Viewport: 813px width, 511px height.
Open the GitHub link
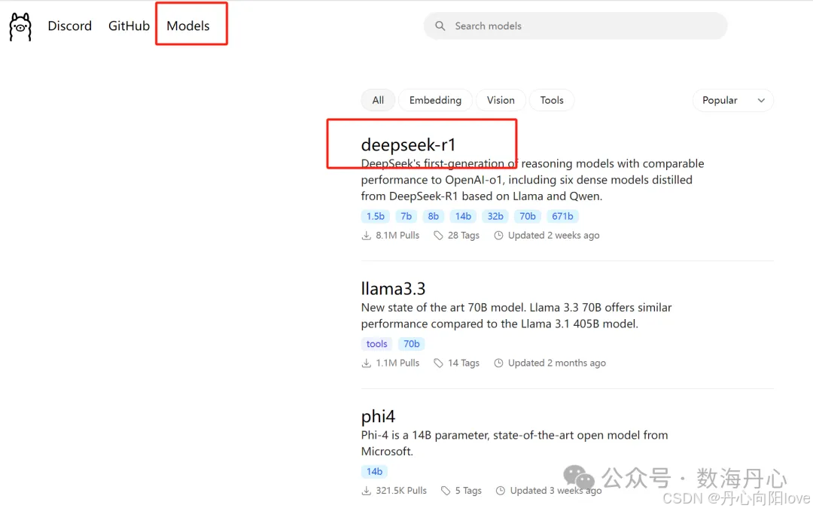point(129,26)
